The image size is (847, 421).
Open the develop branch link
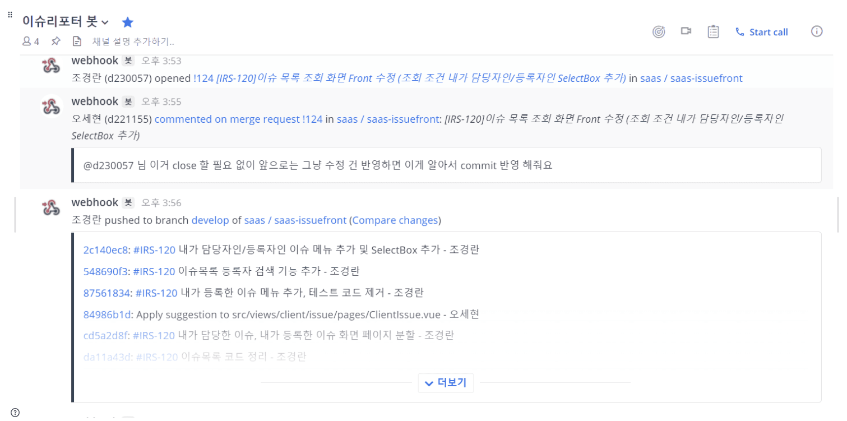[210, 220]
